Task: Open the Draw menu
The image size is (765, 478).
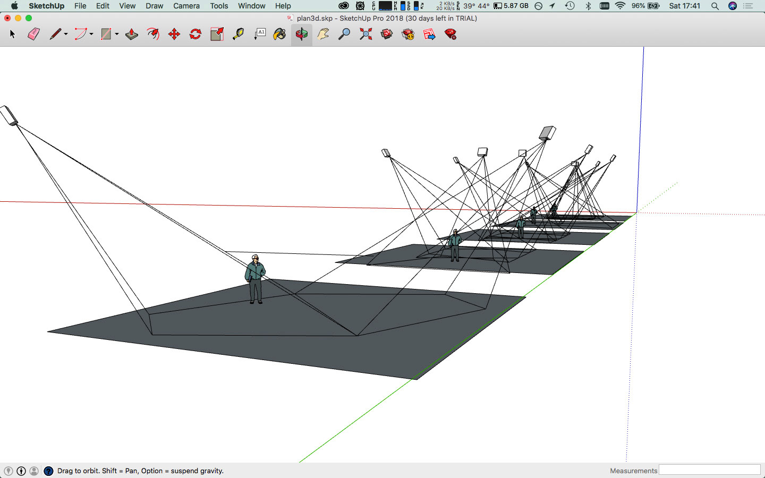Action: click(x=154, y=6)
